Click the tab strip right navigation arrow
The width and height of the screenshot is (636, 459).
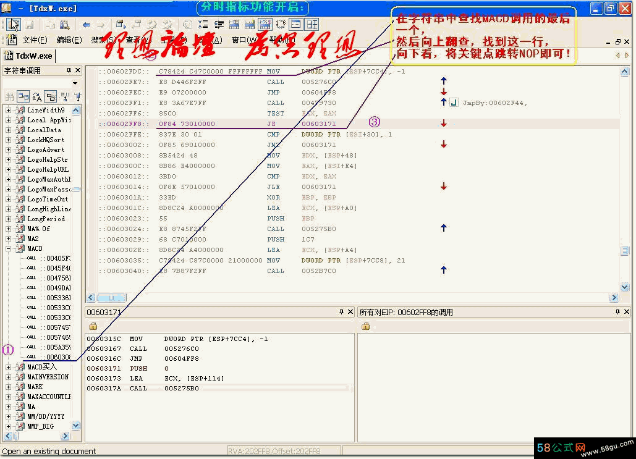pos(627,55)
